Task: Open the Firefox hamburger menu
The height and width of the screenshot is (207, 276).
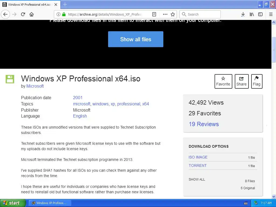Action: pos(271,14)
